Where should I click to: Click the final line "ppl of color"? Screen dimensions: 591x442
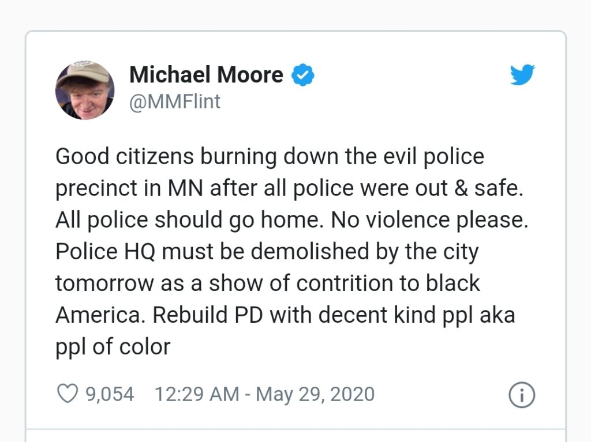tap(113, 347)
